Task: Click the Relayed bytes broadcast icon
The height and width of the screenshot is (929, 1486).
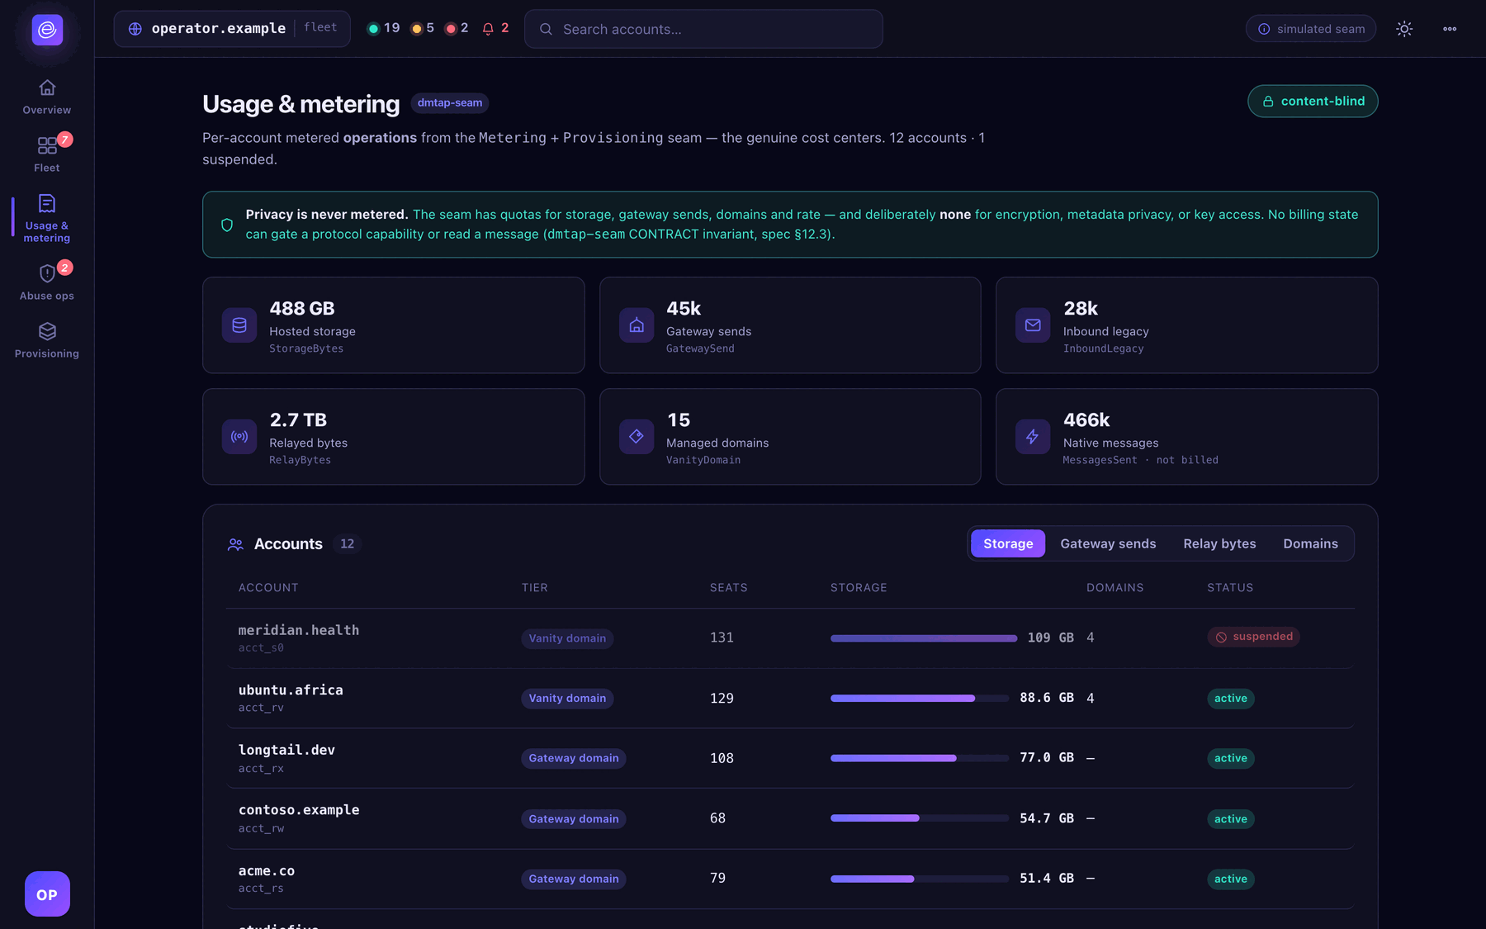Action: pyautogui.click(x=239, y=436)
